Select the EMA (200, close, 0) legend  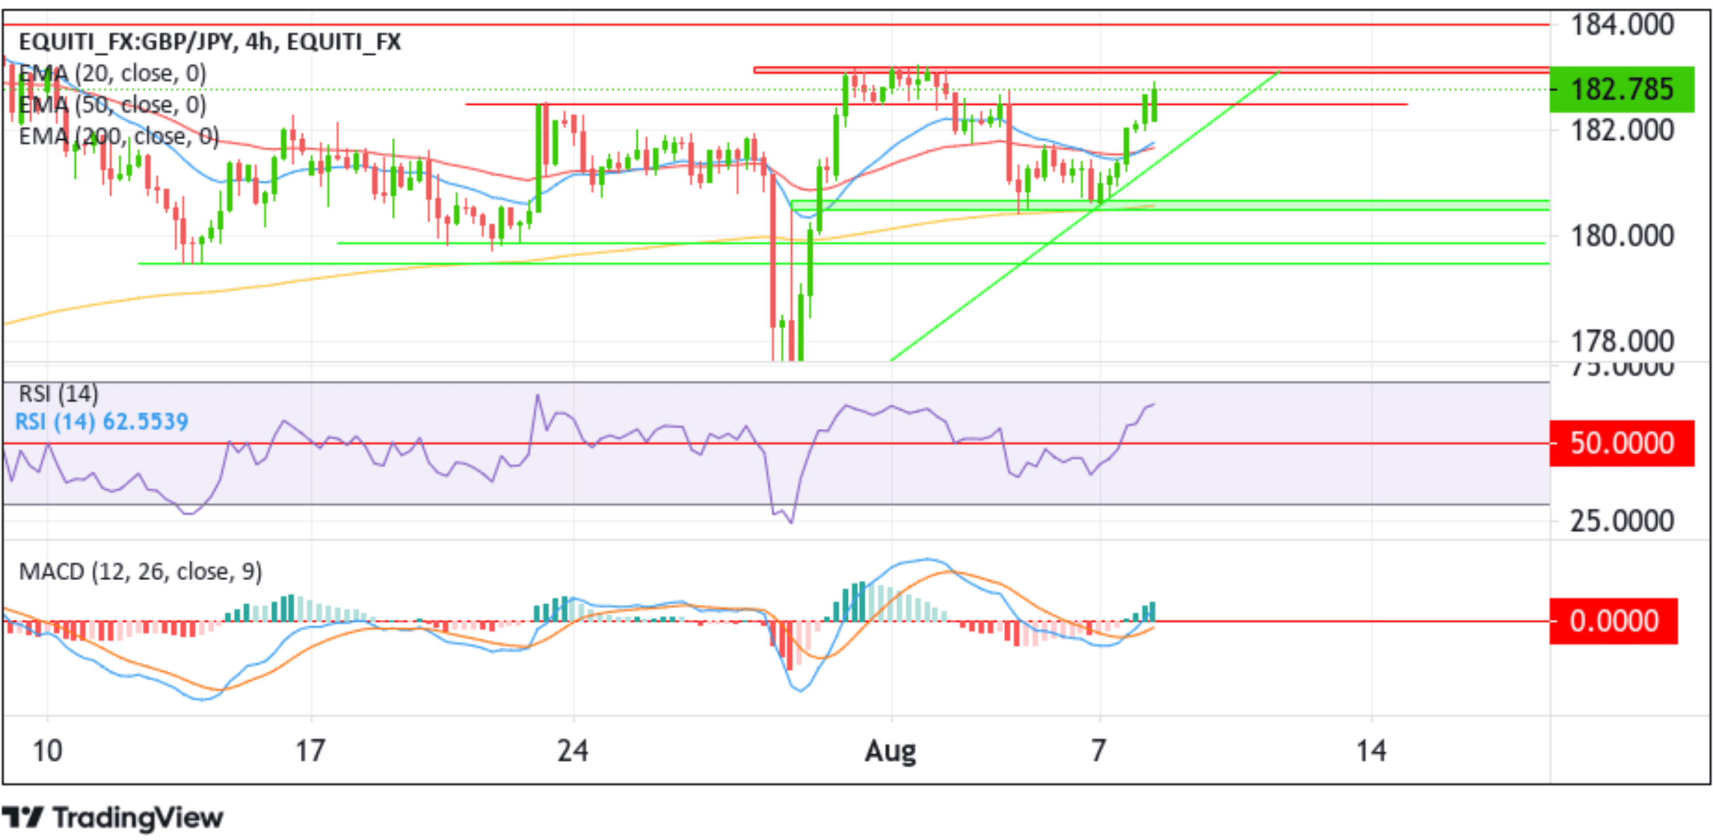(x=119, y=136)
